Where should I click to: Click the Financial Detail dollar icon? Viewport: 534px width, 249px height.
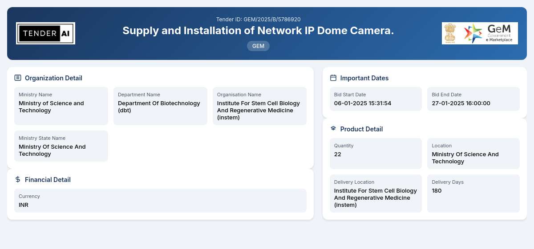coord(18,179)
